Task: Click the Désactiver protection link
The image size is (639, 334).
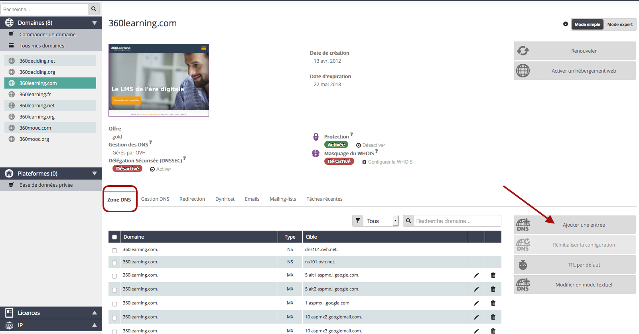Action: [371, 145]
